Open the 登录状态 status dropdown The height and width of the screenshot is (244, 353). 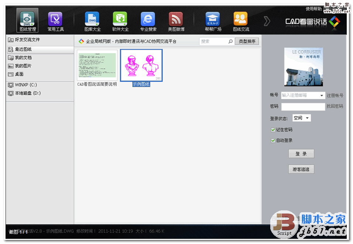coord(302,118)
